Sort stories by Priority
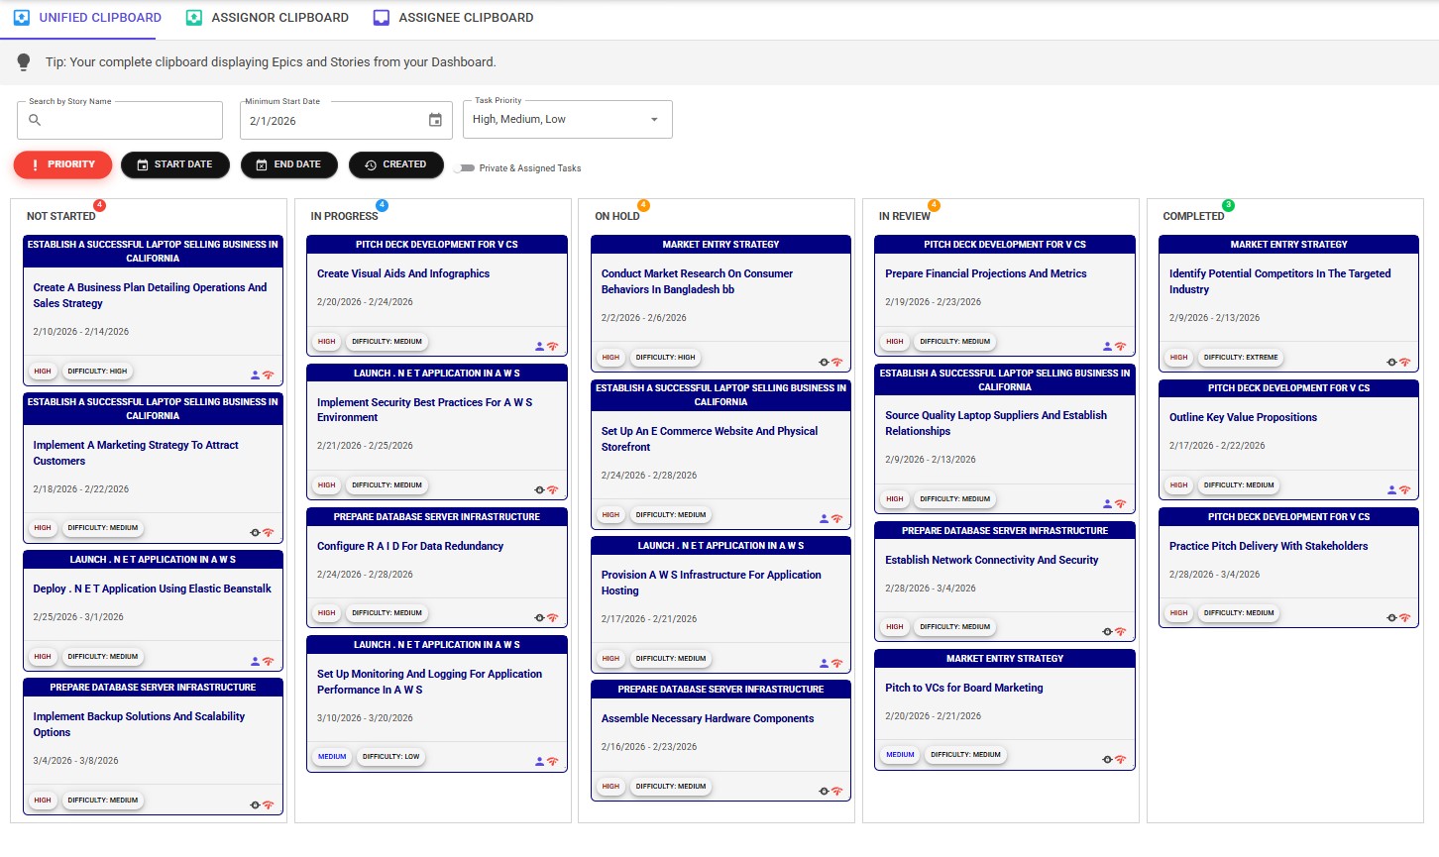The width and height of the screenshot is (1439, 857). (61, 164)
